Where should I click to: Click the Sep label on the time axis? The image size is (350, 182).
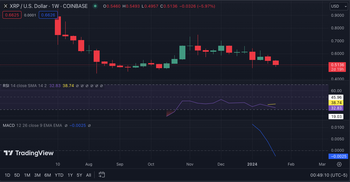120,164
